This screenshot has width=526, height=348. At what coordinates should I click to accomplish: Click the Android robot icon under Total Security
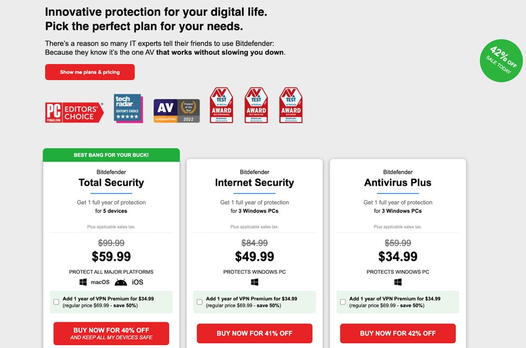(x=120, y=281)
